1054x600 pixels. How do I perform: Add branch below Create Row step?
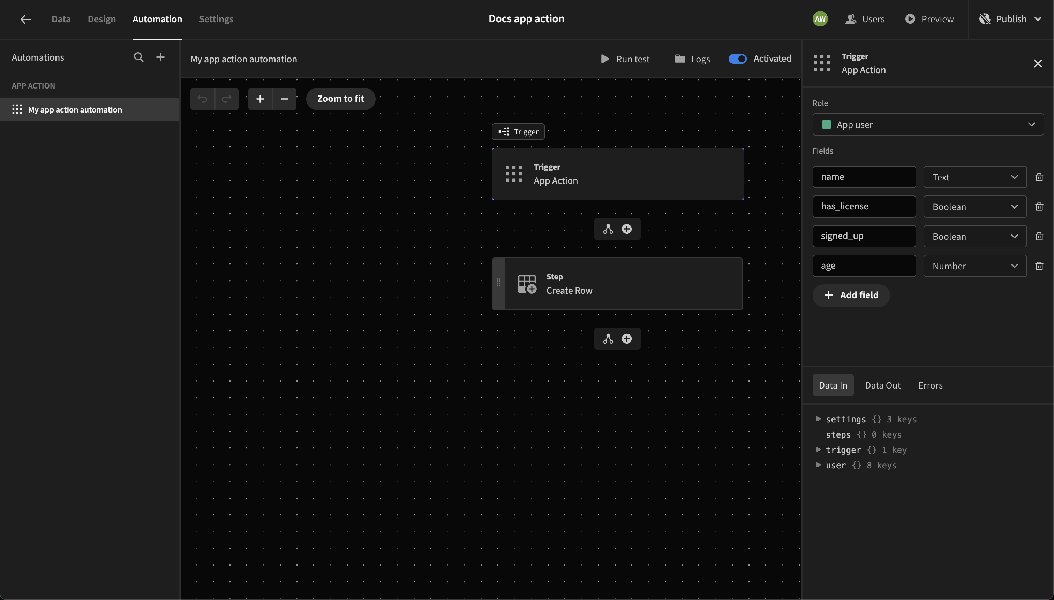point(608,339)
